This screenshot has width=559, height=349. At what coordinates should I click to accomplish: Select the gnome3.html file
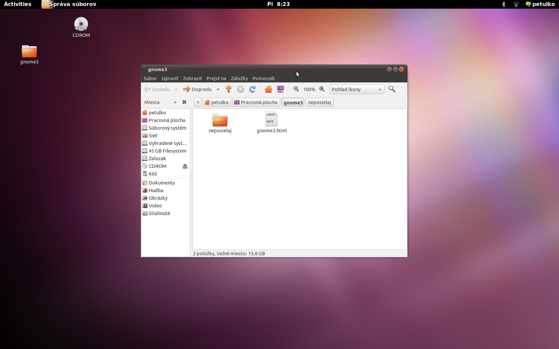(x=272, y=122)
